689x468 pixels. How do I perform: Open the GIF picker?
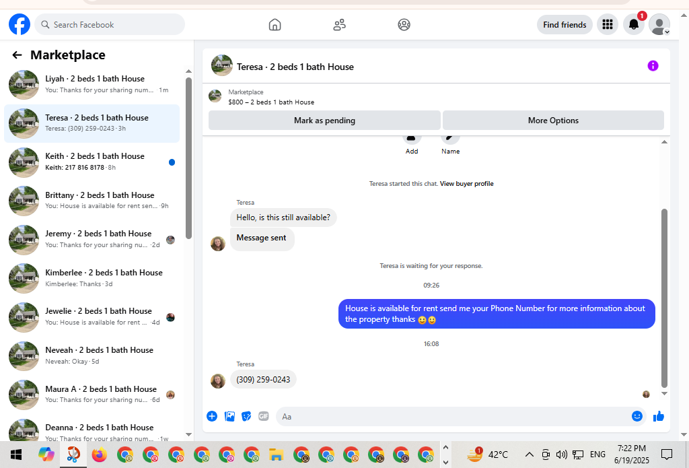[x=264, y=416]
